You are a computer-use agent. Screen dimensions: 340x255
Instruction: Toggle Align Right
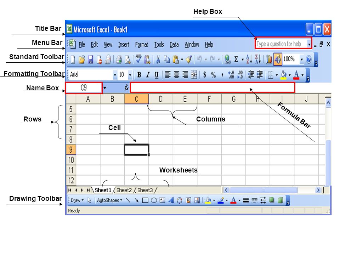pyautogui.click(x=185, y=75)
